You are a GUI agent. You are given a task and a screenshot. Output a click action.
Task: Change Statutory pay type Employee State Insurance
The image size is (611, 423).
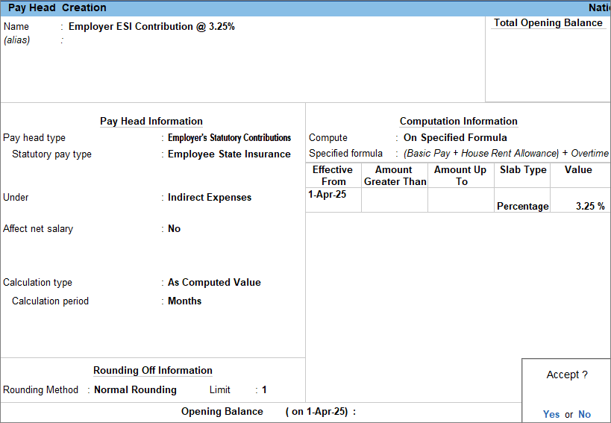pyautogui.click(x=229, y=154)
